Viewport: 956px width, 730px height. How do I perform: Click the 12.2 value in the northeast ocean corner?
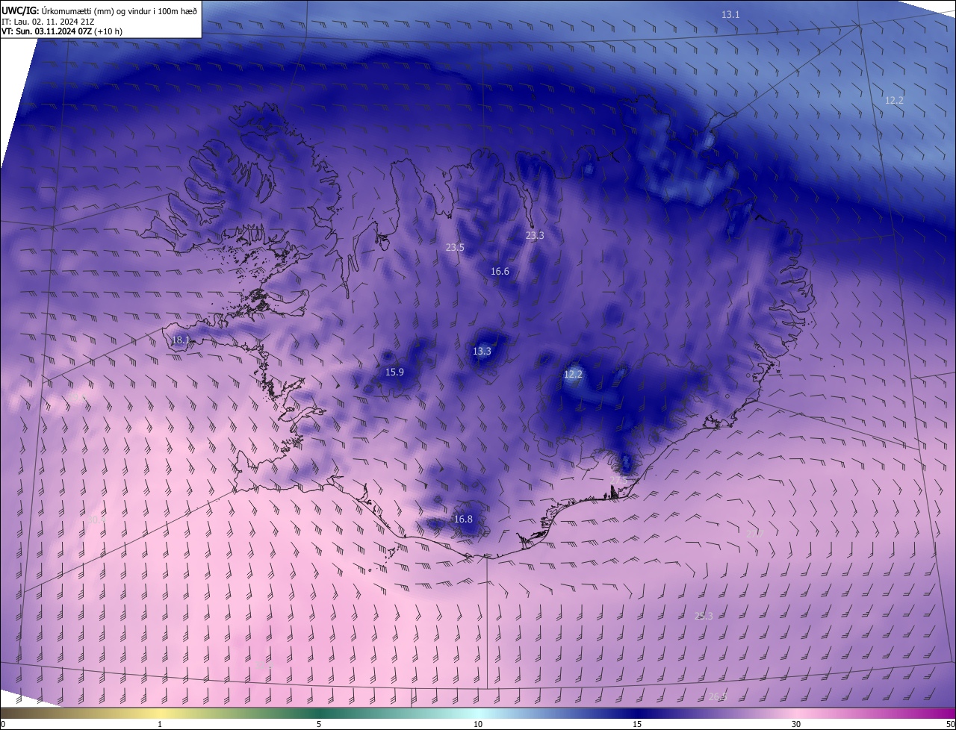(894, 100)
